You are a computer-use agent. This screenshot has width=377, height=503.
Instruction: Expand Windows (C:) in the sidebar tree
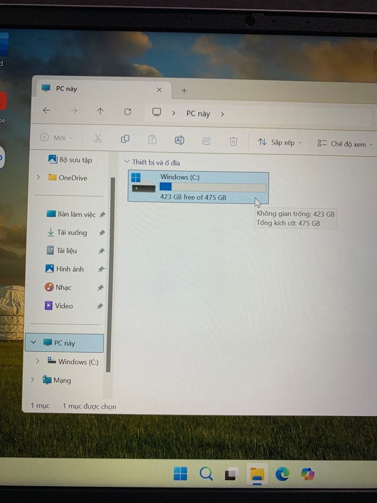[x=38, y=361]
